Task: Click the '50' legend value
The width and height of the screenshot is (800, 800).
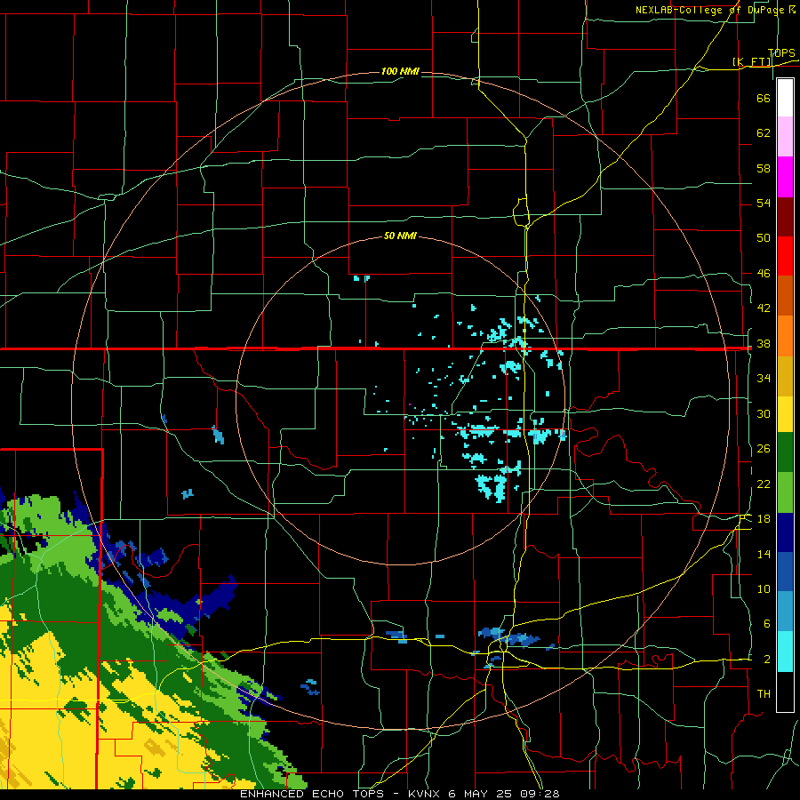Action: click(764, 237)
